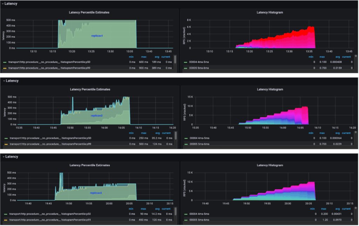Screen dimensions: 359x226
Task: Sort top histogram legend by min column
Action: click(311, 57)
